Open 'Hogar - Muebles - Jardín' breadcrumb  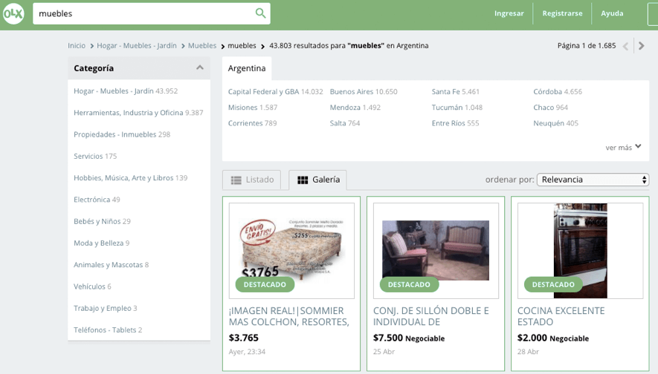pos(137,46)
